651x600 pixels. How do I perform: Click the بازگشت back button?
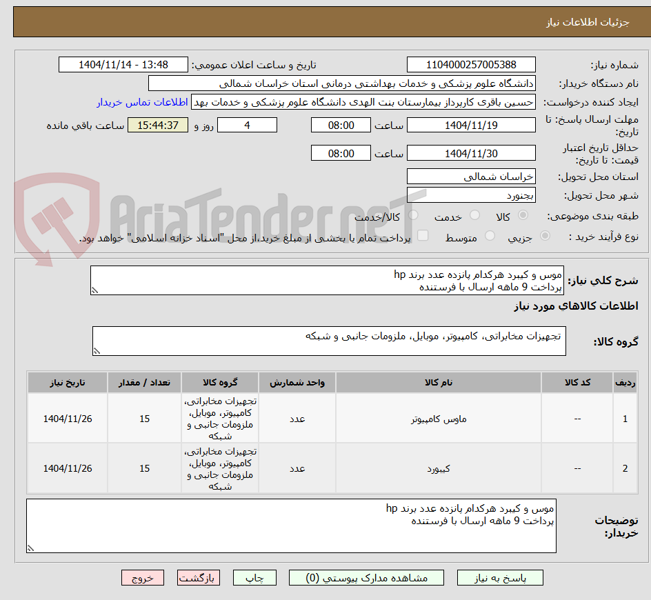(199, 577)
